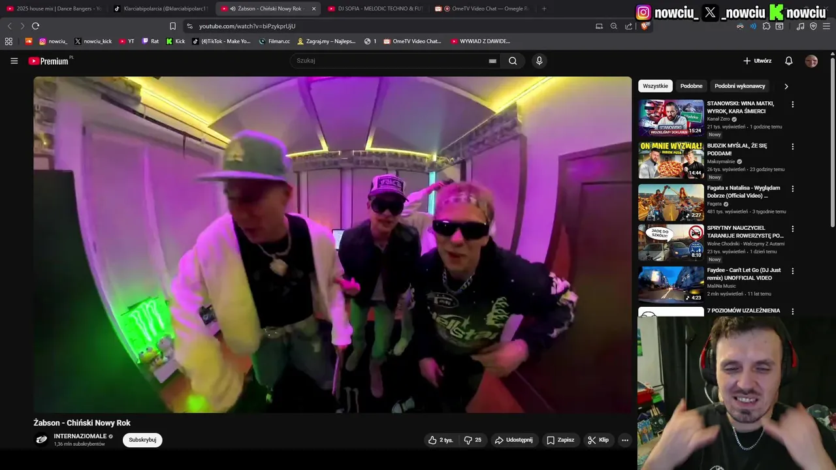This screenshot has height=470, width=836.
Task: Create a clip with the Klip button
Action: [598, 440]
